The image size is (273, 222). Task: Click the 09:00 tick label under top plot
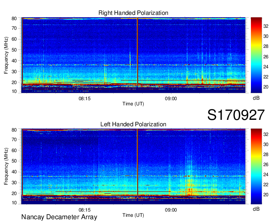coord(171,99)
